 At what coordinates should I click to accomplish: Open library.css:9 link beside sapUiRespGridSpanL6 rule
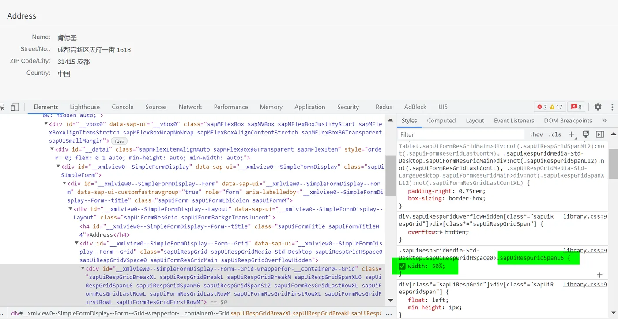click(585, 250)
